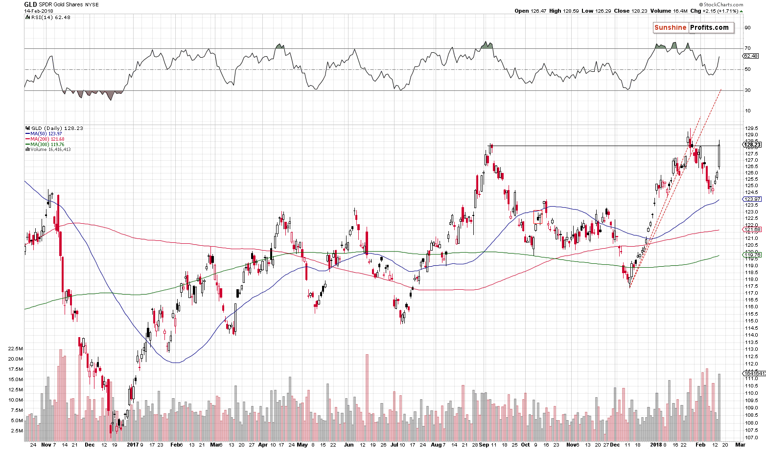Click the 119.76 MA(300) tag on the right axis
The height and width of the screenshot is (449, 766).
click(752, 255)
